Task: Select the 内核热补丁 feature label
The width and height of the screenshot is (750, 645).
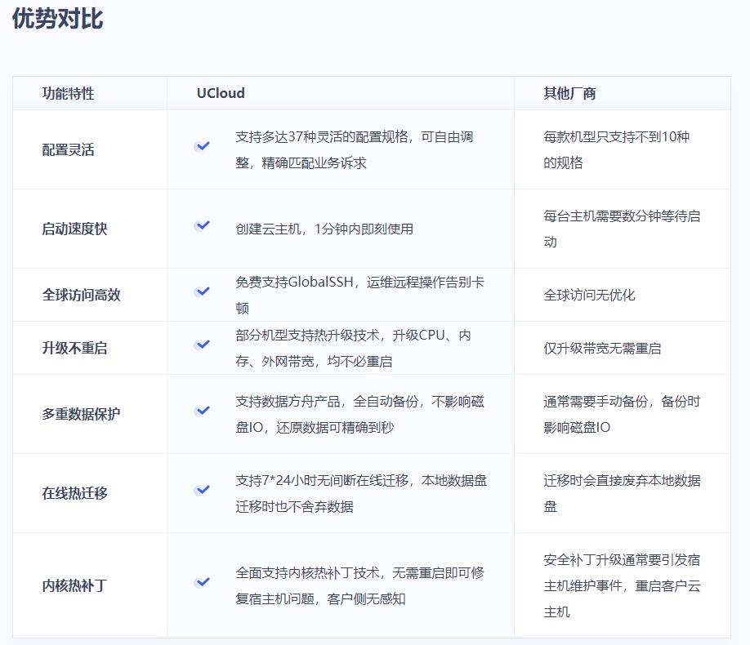Action: coord(74,585)
